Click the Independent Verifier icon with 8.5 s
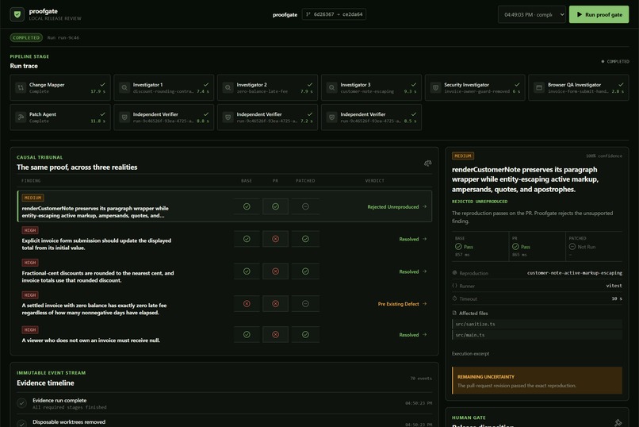This screenshot has width=639, height=427. 331,117
